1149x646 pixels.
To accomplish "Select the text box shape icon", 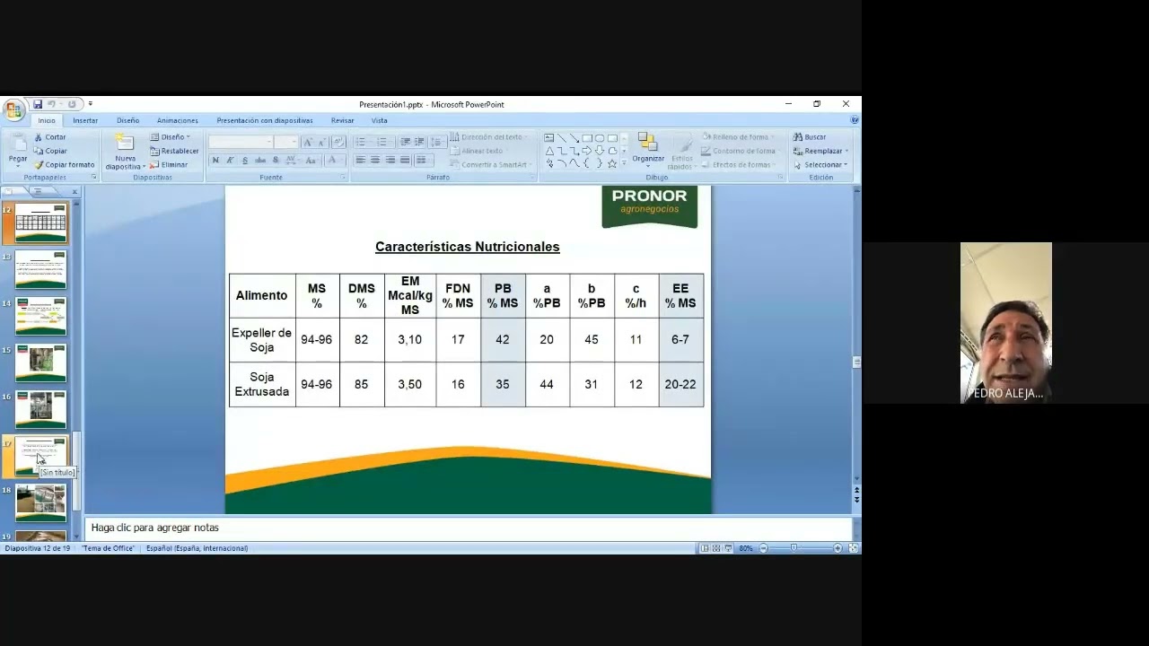I will (549, 138).
